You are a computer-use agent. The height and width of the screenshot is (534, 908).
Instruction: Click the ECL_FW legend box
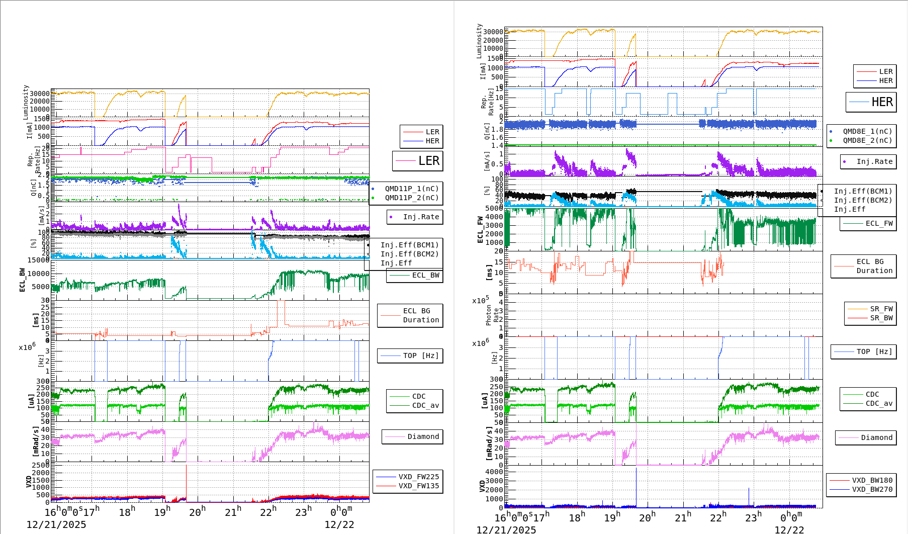pyautogui.click(x=868, y=223)
